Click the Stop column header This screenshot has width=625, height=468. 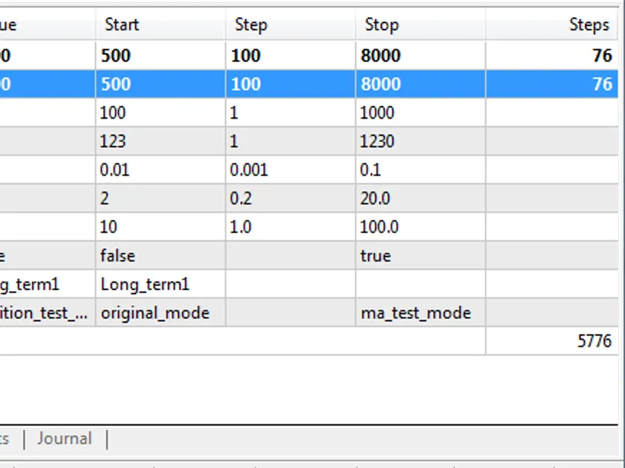pyautogui.click(x=420, y=25)
